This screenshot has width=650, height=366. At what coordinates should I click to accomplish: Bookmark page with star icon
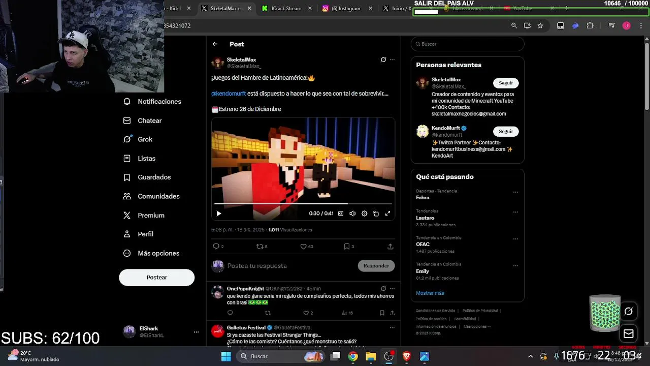pyautogui.click(x=540, y=25)
